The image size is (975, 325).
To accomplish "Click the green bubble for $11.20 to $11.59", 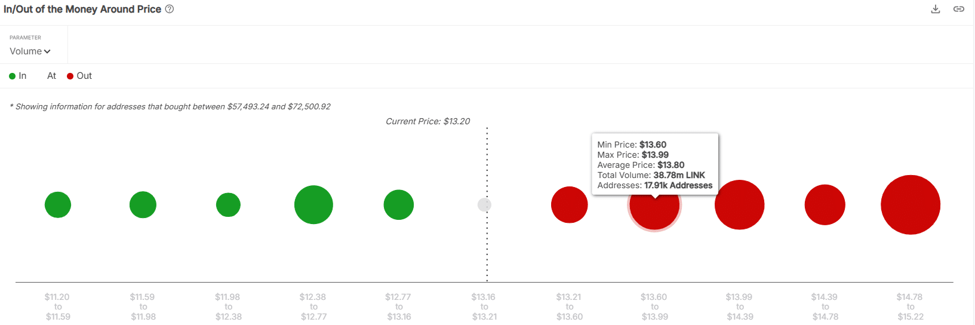I will [58, 205].
